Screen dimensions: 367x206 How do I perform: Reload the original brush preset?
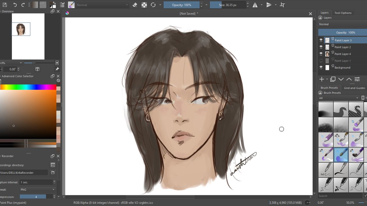153,5
